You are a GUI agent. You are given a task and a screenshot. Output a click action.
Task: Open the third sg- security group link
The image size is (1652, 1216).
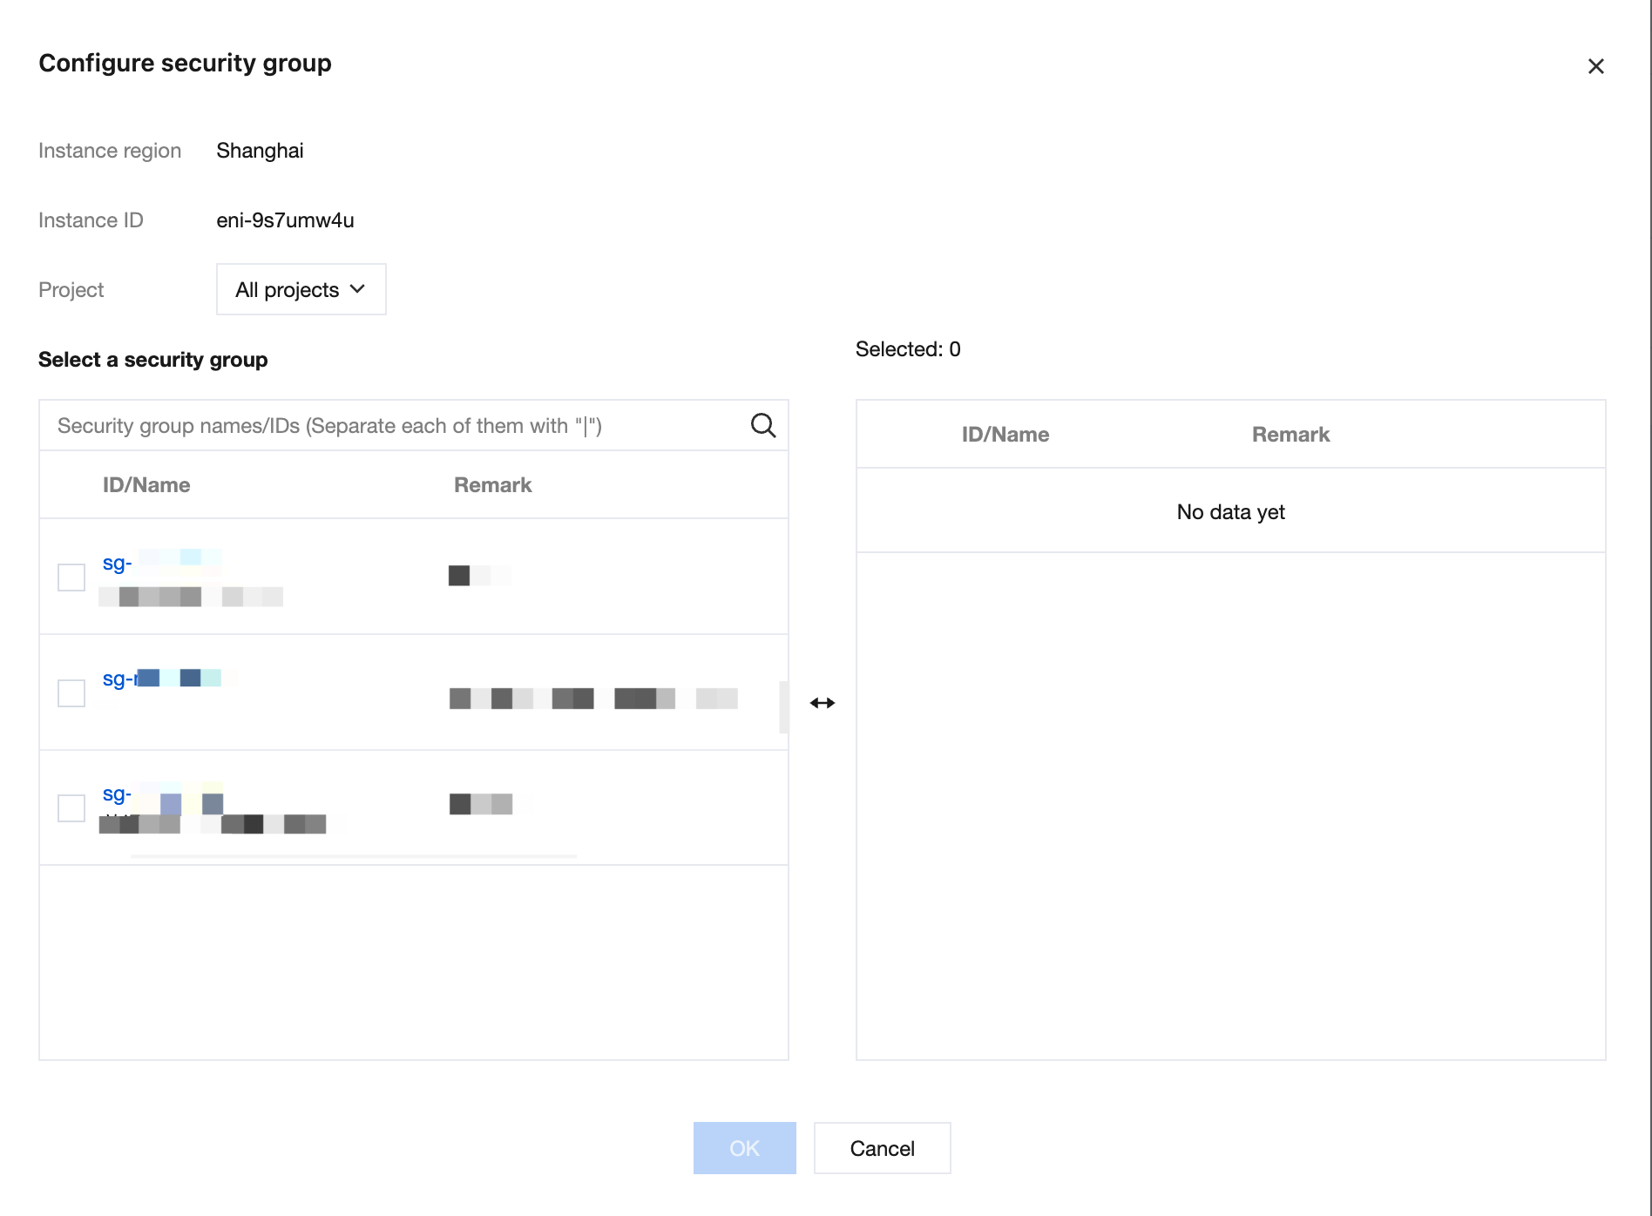pos(118,794)
